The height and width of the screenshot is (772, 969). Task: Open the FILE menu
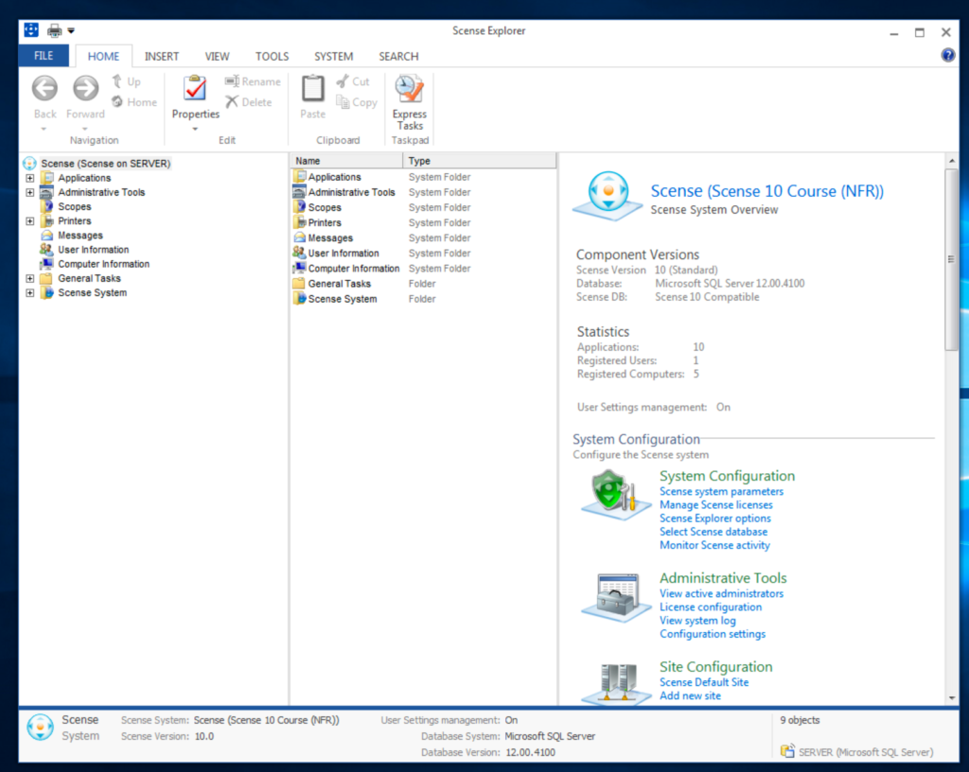coord(44,56)
